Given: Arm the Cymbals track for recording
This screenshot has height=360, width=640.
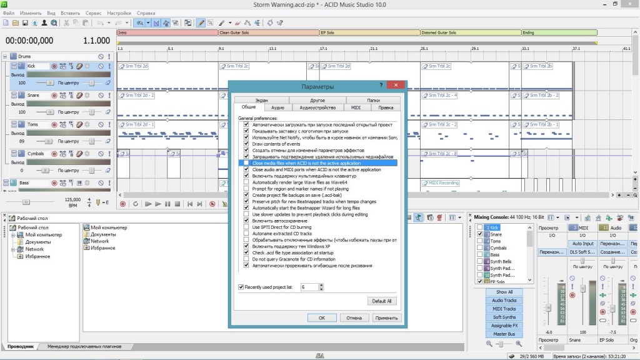Looking at the screenshot, I should tap(54, 154).
